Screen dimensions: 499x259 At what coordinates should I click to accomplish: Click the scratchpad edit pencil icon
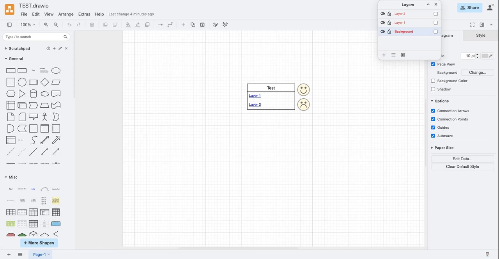coord(60,48)
